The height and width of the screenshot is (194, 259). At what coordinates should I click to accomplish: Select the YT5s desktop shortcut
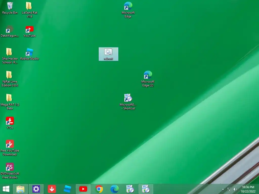pyautogui.click(x=10, y=123)
